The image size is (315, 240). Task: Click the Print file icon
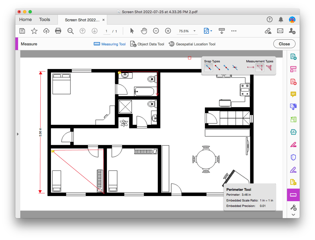point(58,31)
